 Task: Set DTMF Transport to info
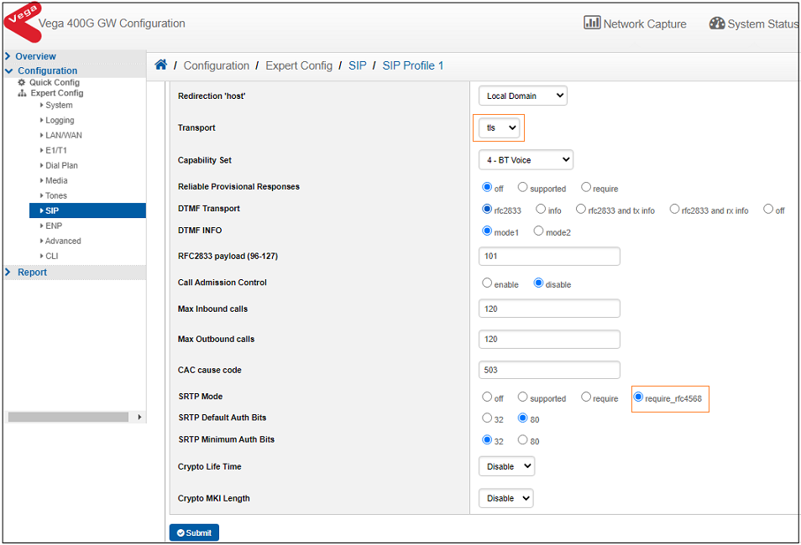(541, 210)
